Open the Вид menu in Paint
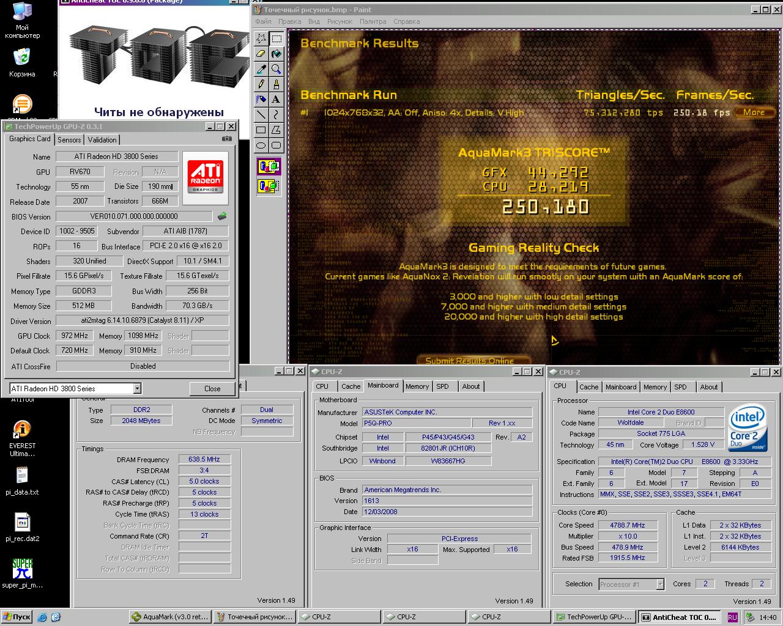Screen dimensions: 783x626 coord(314,21)
